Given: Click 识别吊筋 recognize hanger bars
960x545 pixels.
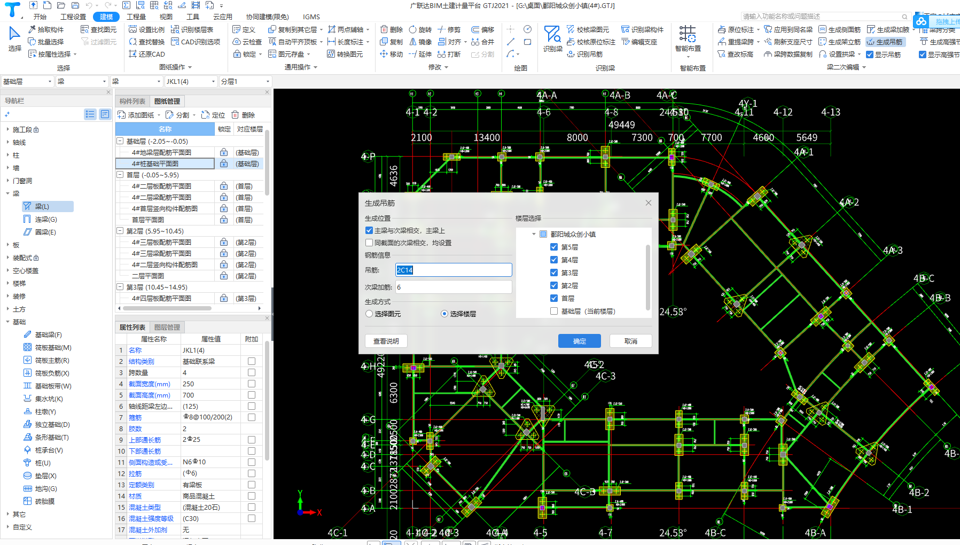Looking at the screenshot, I should click(585, 54).
